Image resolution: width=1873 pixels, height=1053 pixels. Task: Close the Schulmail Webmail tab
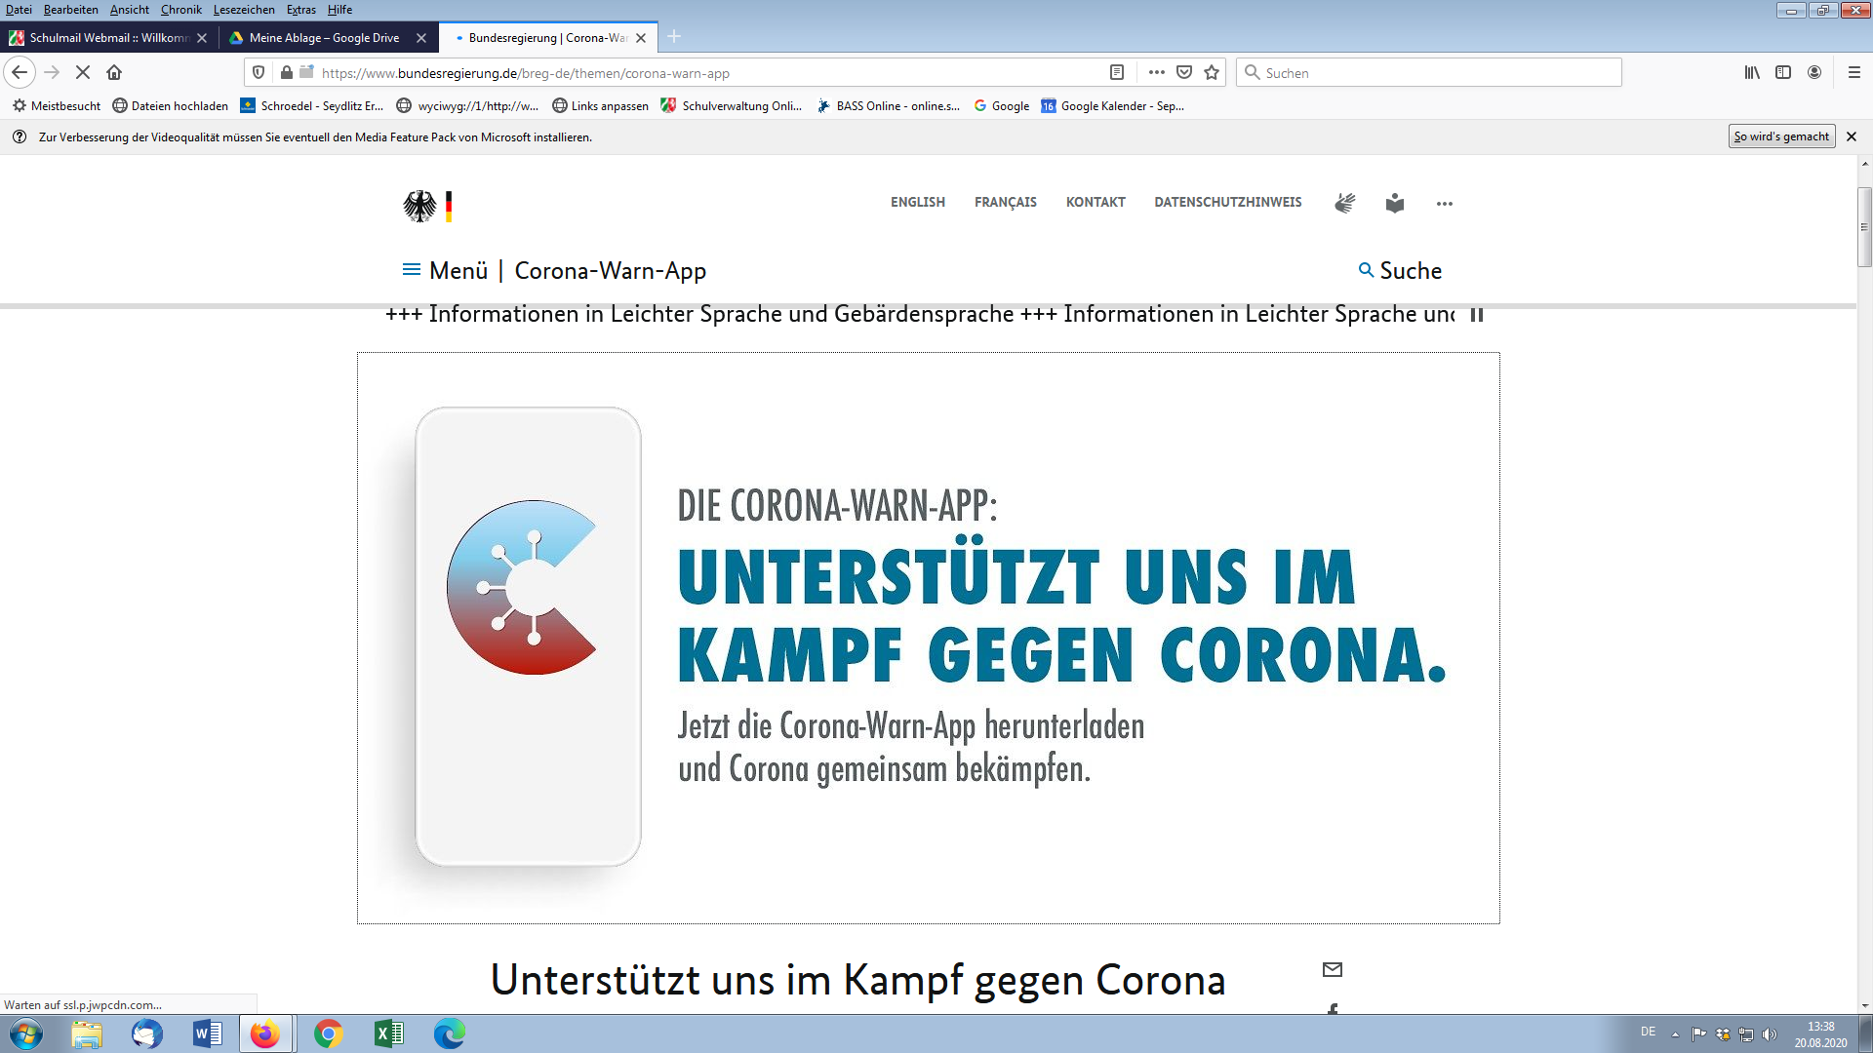(202, 38)
